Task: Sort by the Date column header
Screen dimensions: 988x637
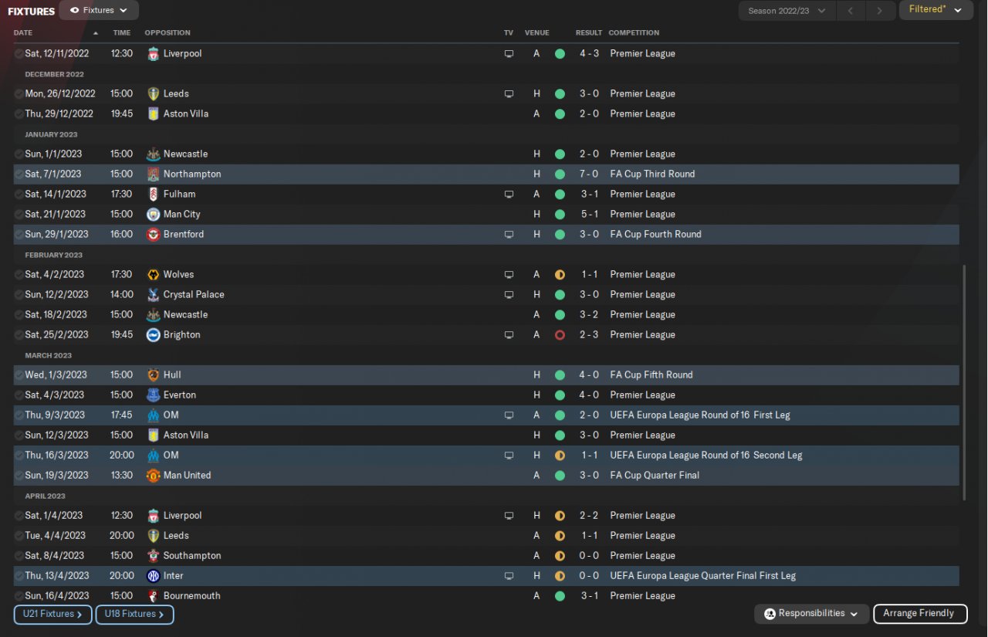Action: (23, 33)
